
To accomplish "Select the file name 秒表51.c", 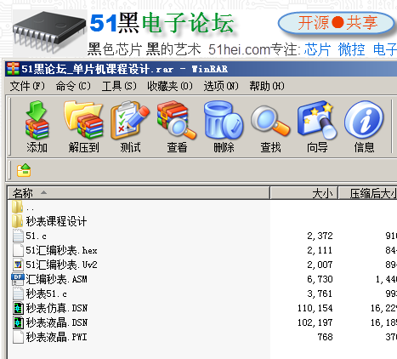I will 47,293.
